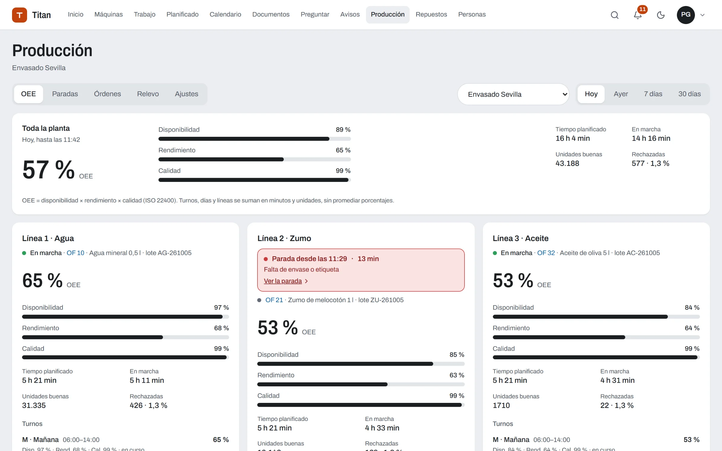
Task: Open Personas in the top navigation
Action: (x=472, y=14)
